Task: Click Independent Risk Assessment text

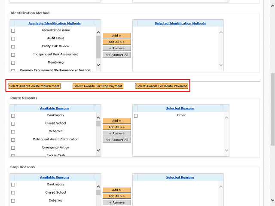Action: coord(55,55)
